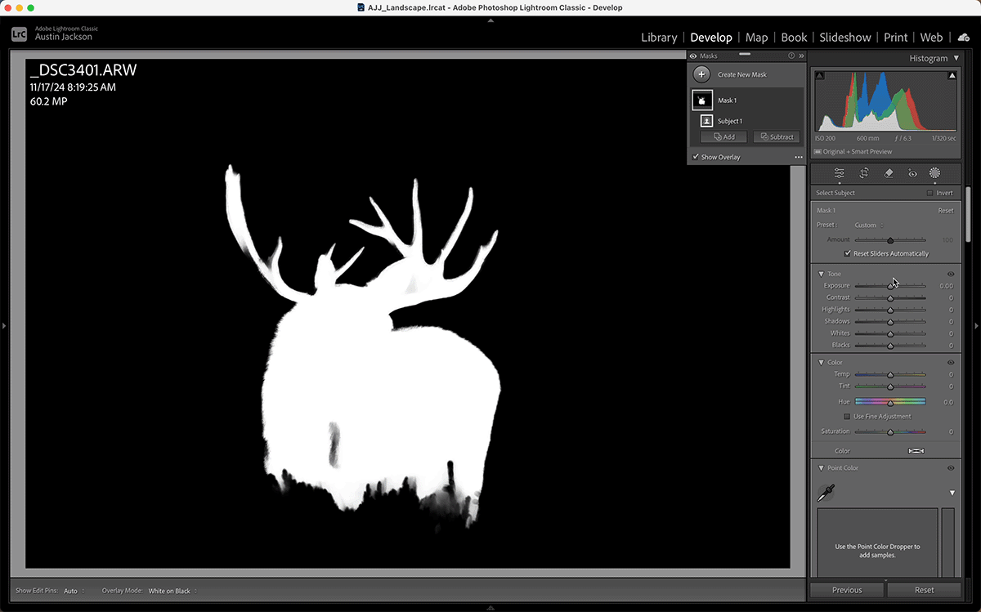This screenshot has width=981, height=612.
Task: Uncheck the Show Overlay checkbox
Action: 696,157
